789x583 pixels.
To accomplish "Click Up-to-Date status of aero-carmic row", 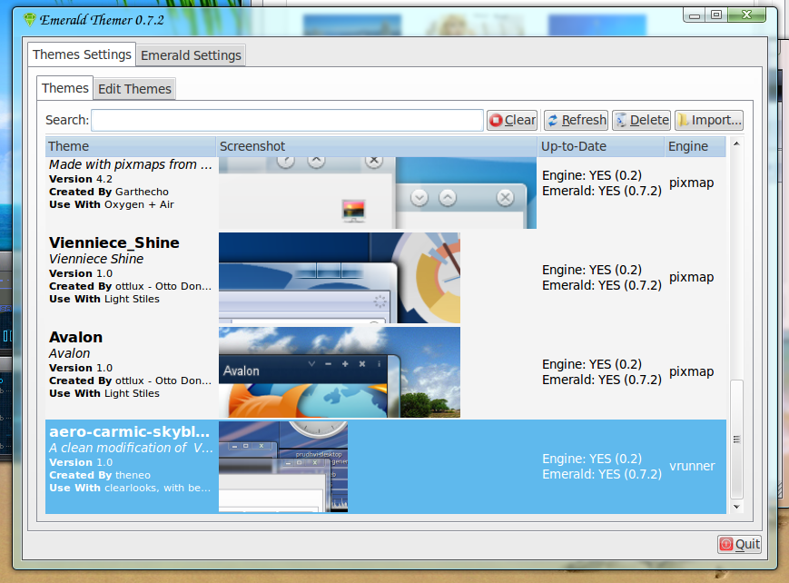I will [x=602, y=466].
